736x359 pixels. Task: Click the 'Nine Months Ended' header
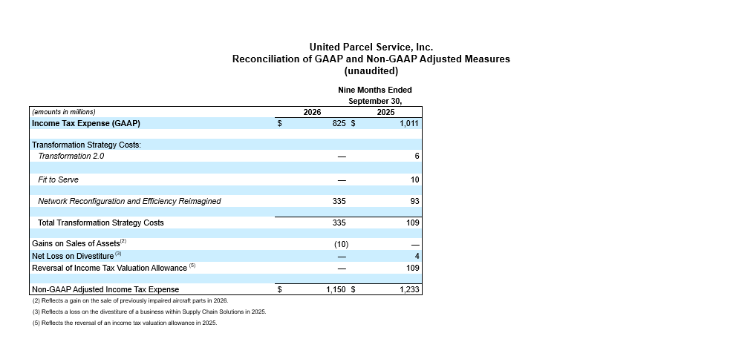pyautogui.click(x=374, y=90)
